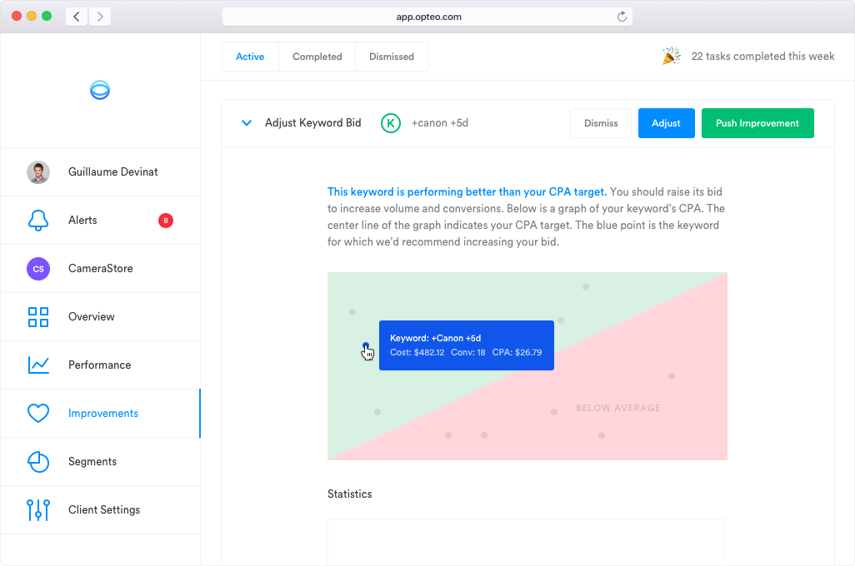Click the Dismiss button
Image resolution: width=855 pixels, height=566 pixels.
pos(601,123)
